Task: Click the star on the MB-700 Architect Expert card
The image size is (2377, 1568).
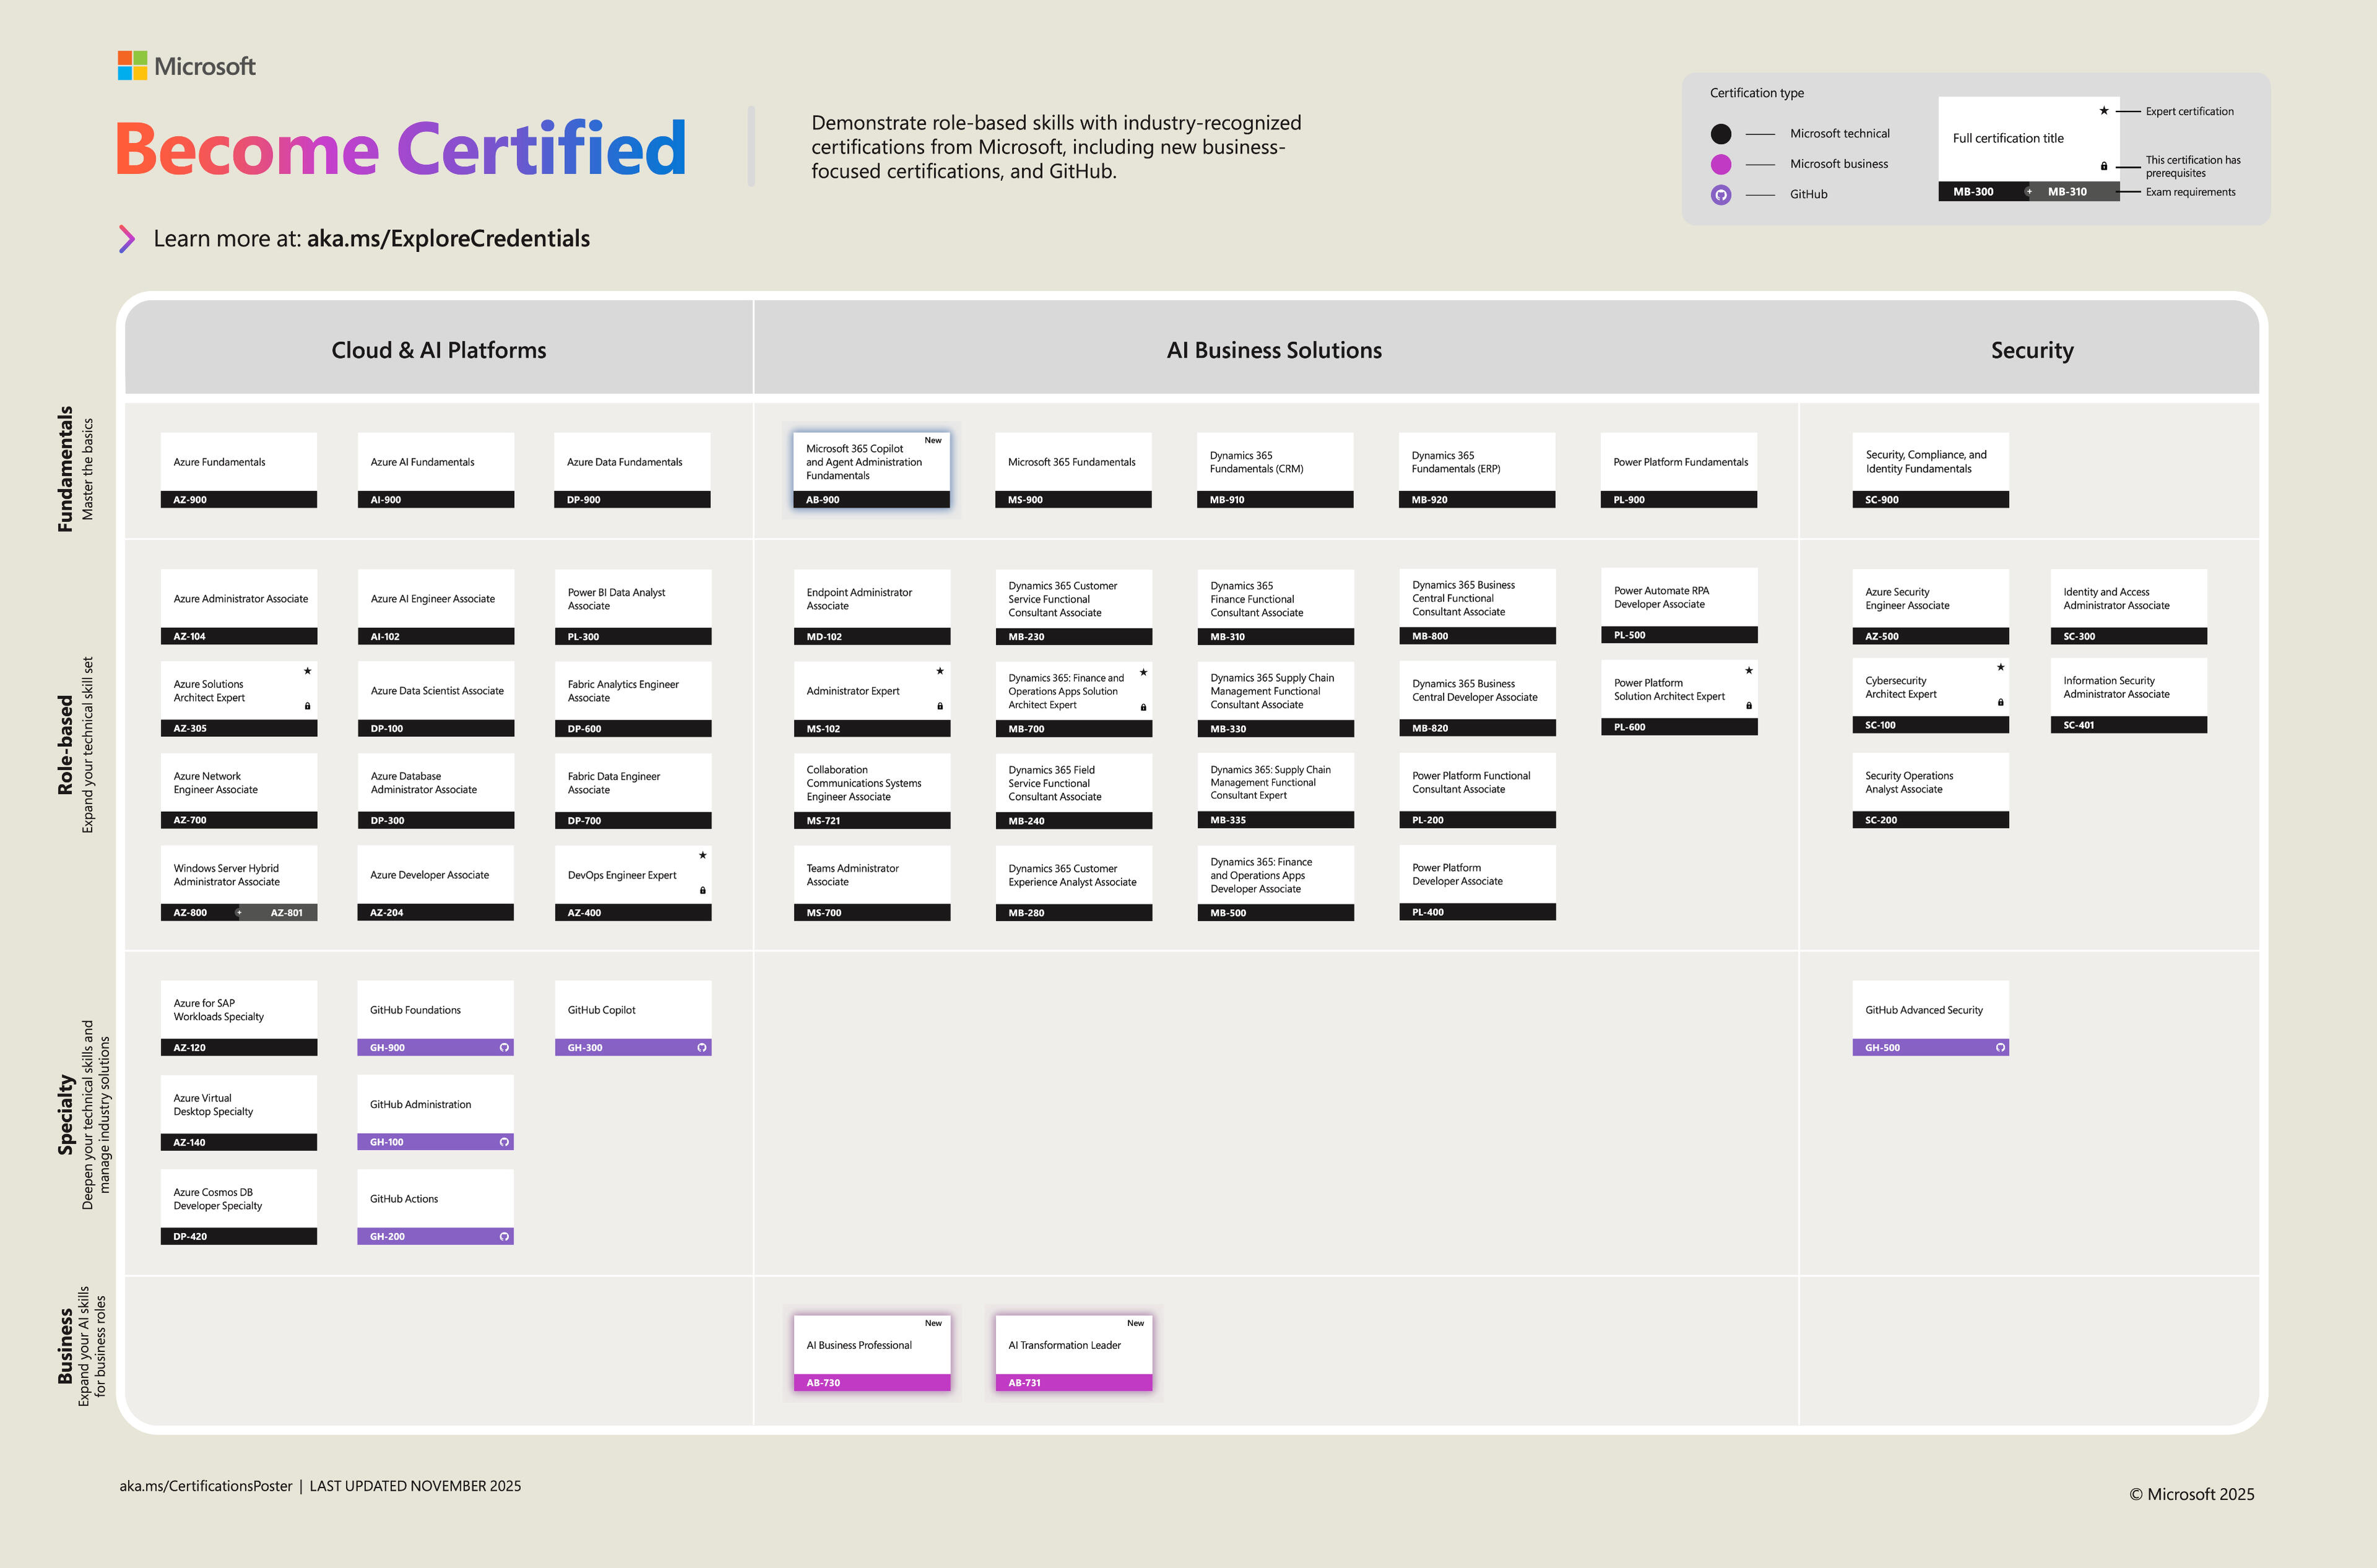Action: click(1143, 672)
